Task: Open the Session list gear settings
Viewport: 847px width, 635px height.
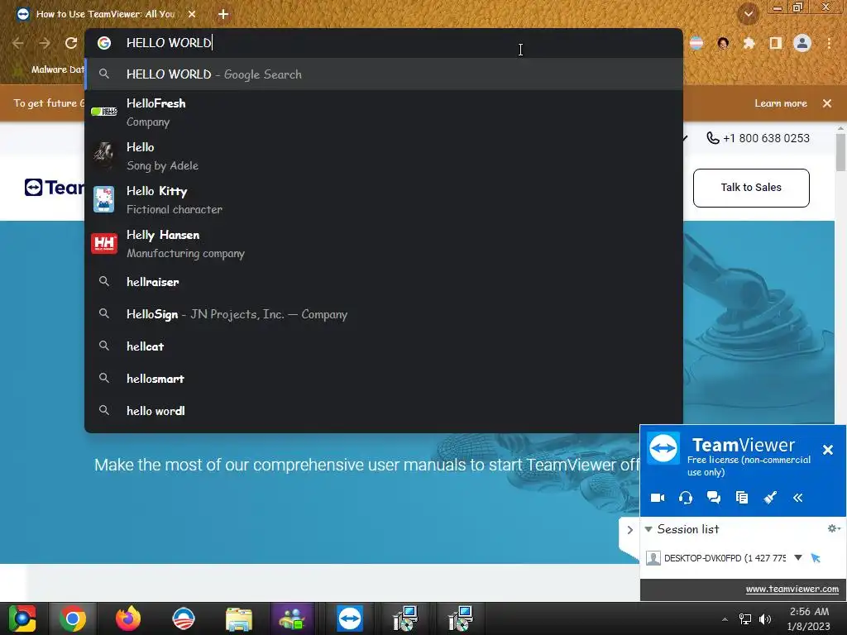Action: pyautogui.click(x=834, y=528)
